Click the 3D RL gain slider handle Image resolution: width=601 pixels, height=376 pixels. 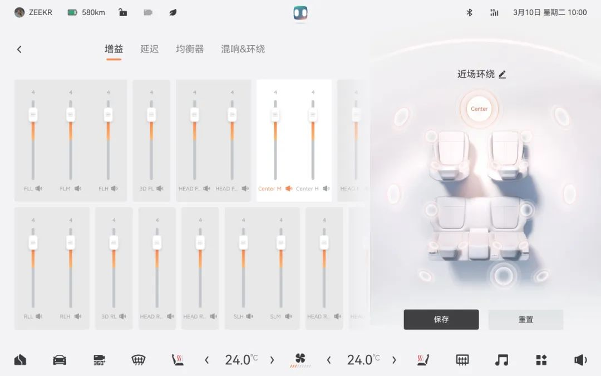click(114, 242)
